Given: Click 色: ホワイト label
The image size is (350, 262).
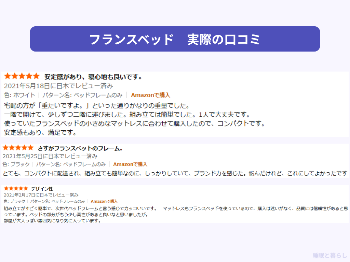Looking at the screenshot, I should pyautogui.click(x=19, y=95).
